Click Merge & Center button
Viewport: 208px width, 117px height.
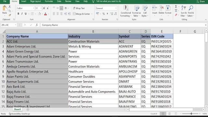click(81, 14)
